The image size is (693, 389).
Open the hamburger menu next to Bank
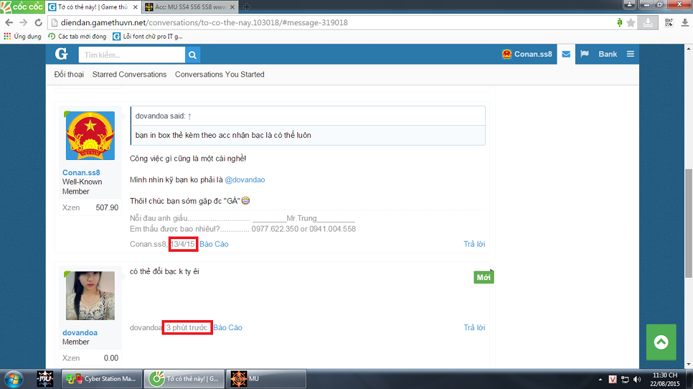(630, 54)
